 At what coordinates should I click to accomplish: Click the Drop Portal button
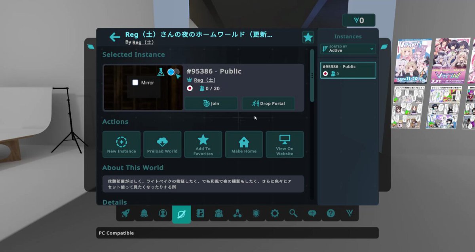tap(268, 103)
